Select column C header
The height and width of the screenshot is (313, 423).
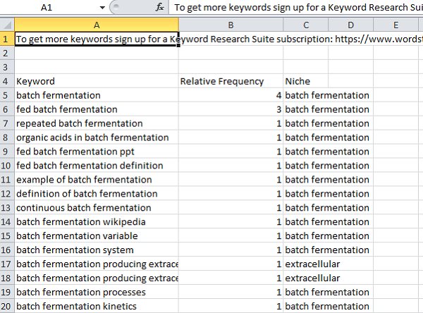306,25
